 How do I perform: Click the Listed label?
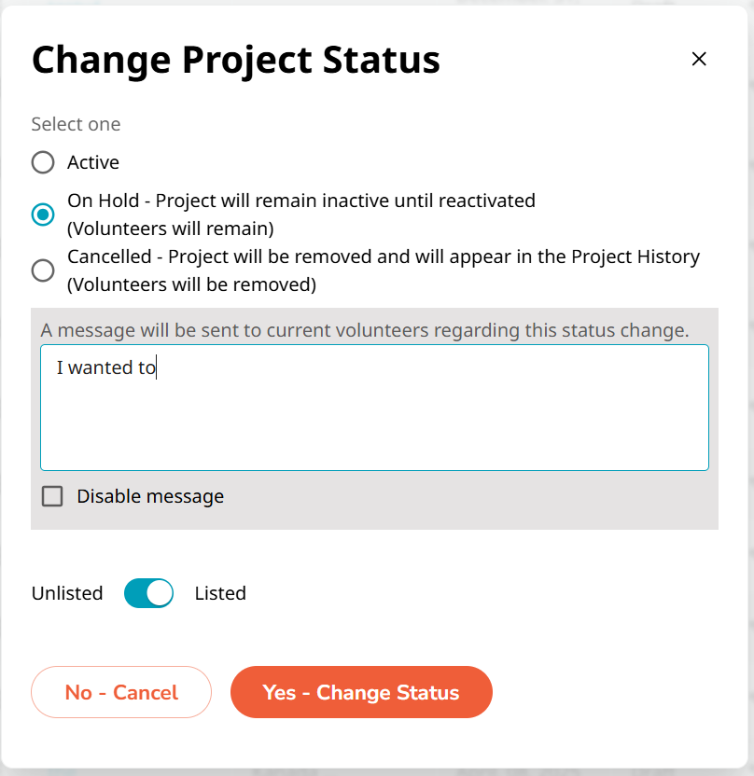220,593
